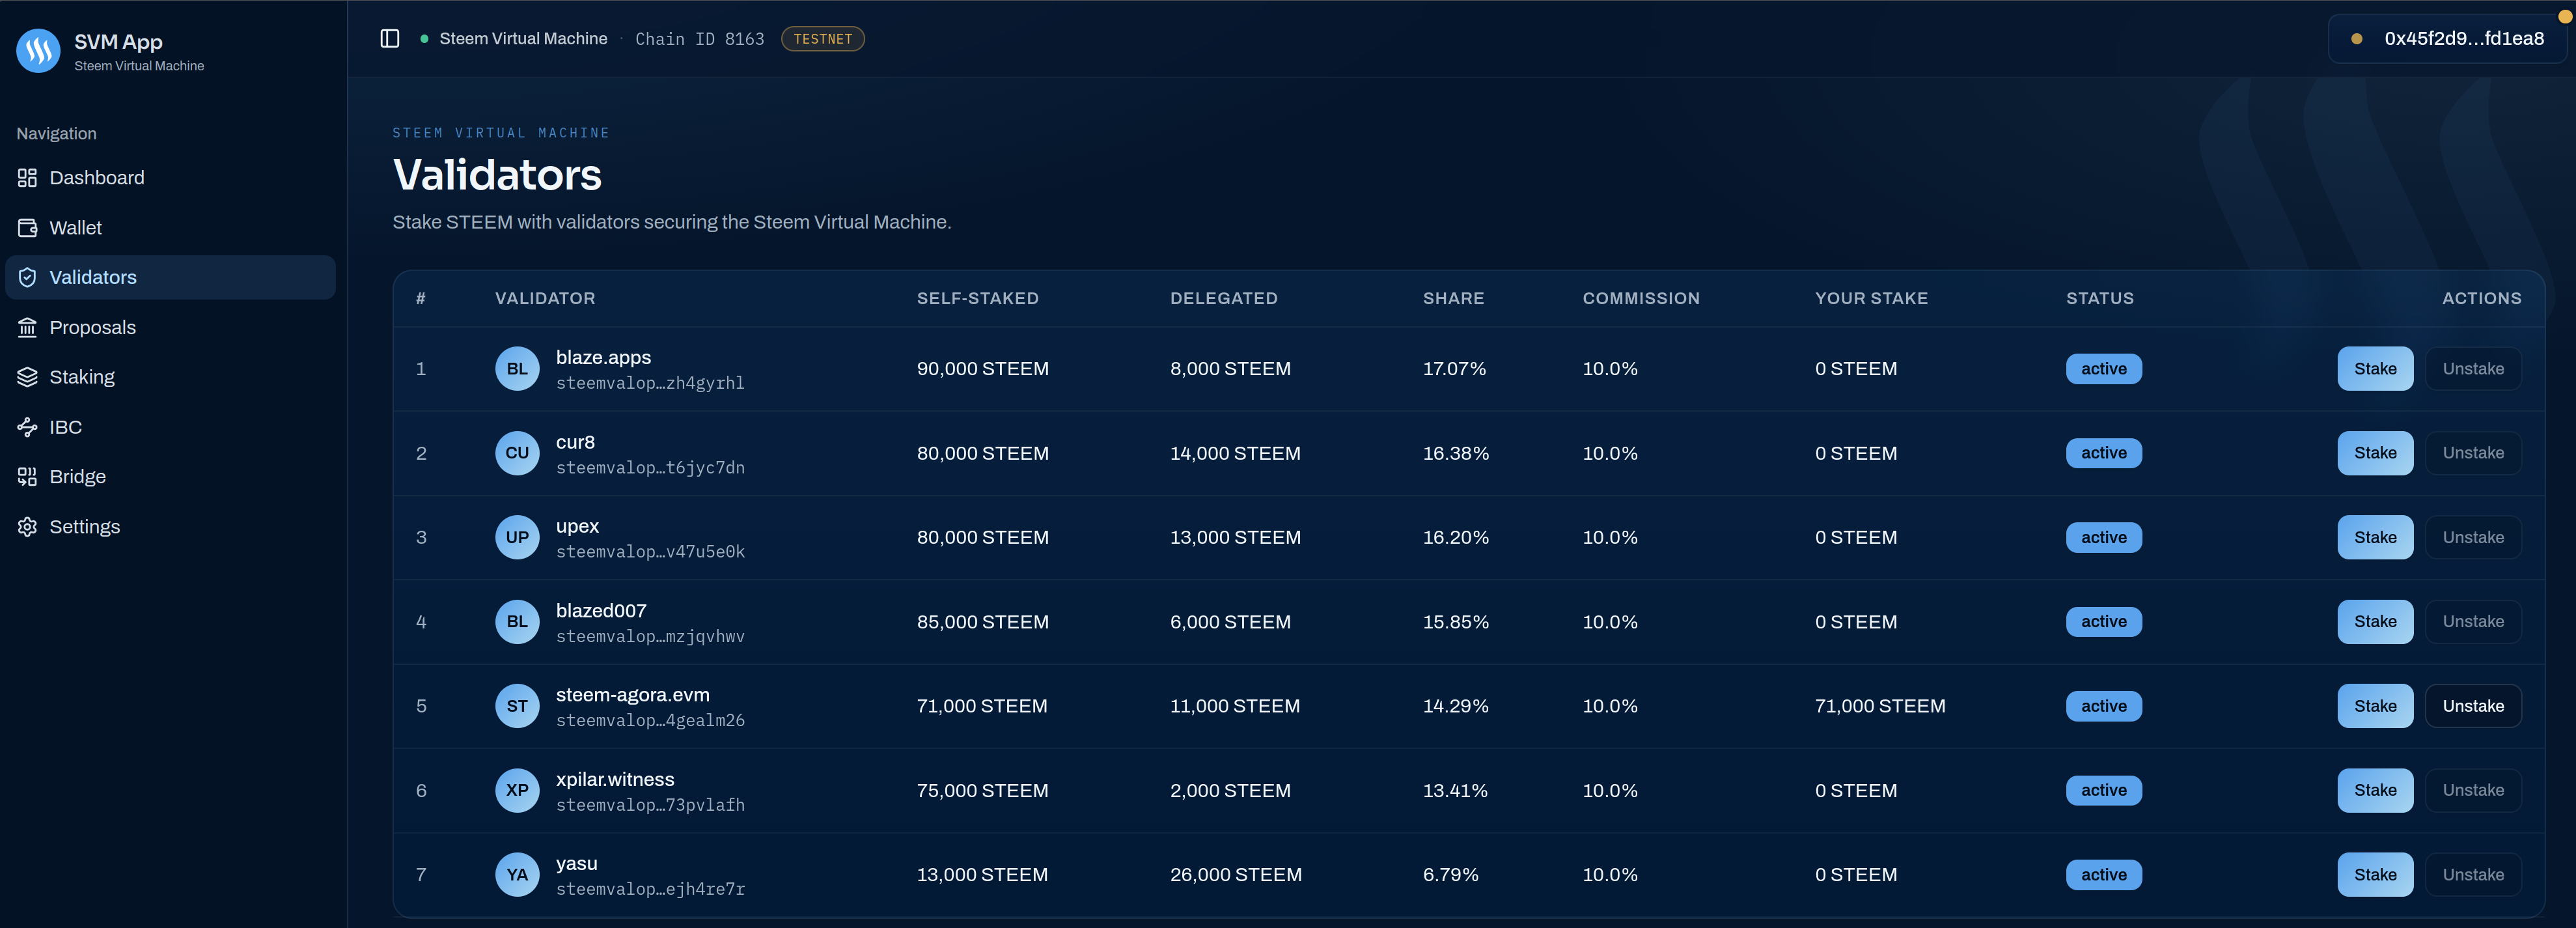Click Unstake on cur8 row
The height and width of the screenshot is (928, 2576).
[x=2473, y=453]
